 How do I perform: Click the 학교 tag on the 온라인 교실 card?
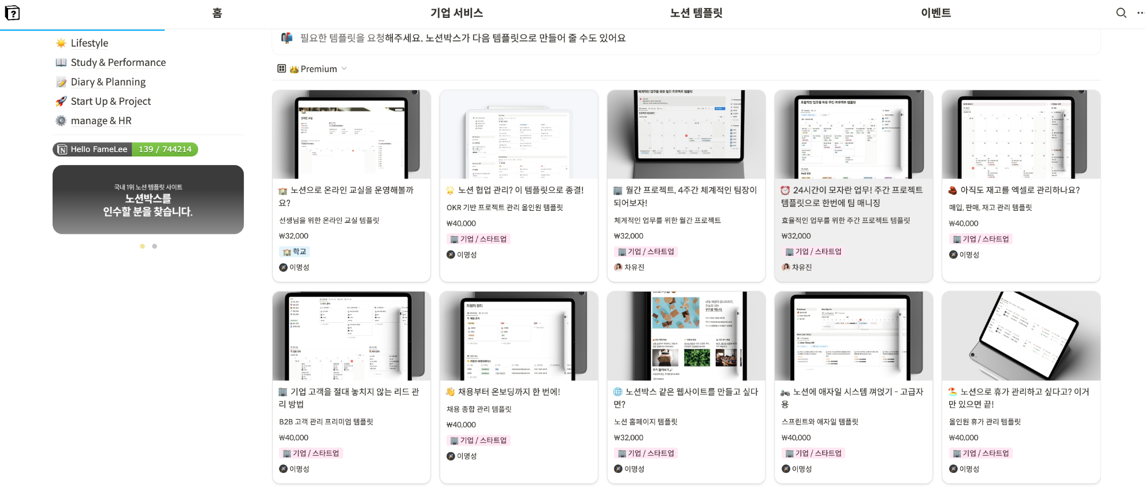coord(295,252)
